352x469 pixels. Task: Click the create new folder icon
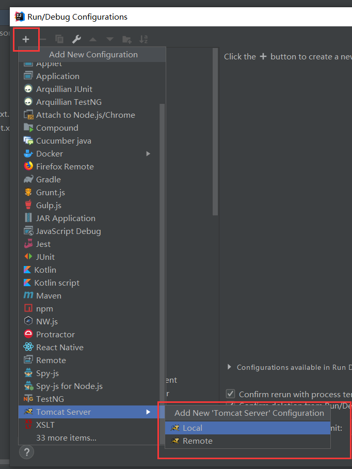point(126,39)
